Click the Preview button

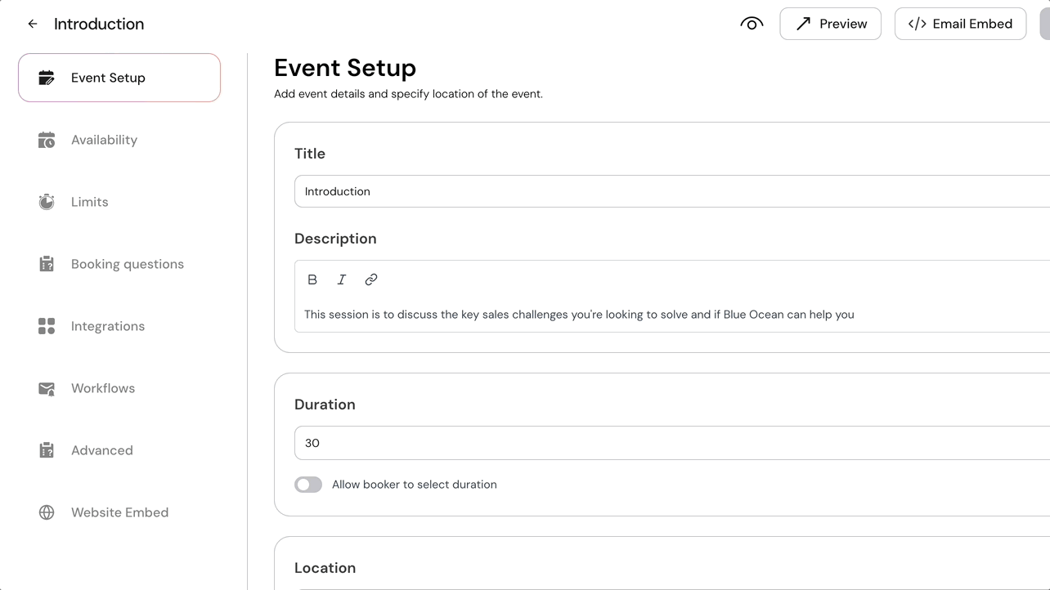click(830, 24)
